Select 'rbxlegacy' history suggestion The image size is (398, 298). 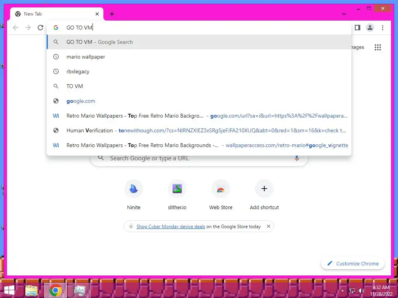199,71
